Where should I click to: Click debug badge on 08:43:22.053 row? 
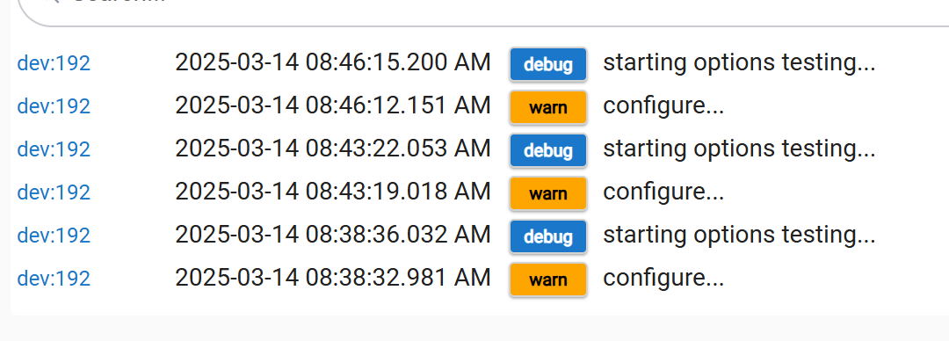pos(548,150)
